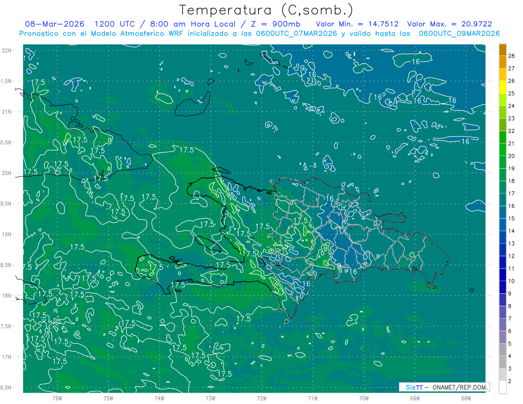Select the 'Valor Max. = 20.9722' readout
Viewport: 523px width, 404px height.
point(449,24)
